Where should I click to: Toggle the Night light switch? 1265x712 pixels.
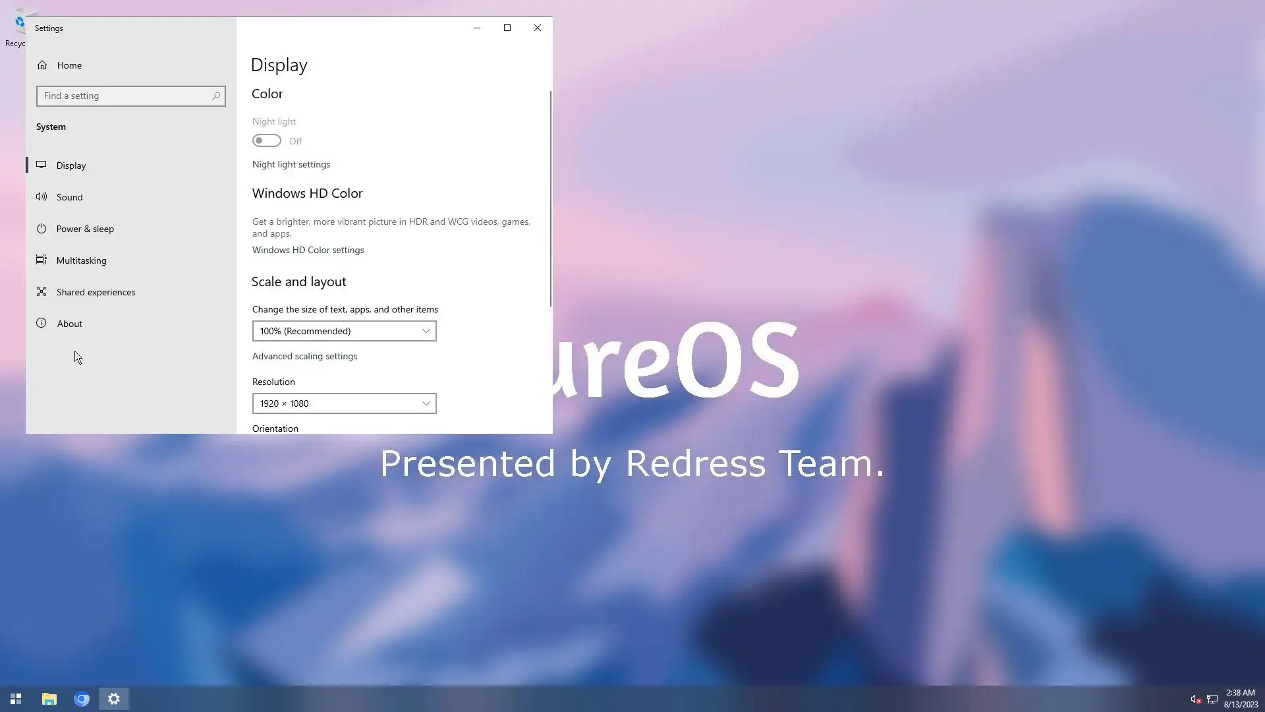point(267,140)
